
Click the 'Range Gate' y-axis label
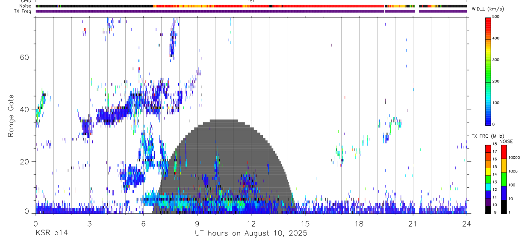[x=12, y=116]
